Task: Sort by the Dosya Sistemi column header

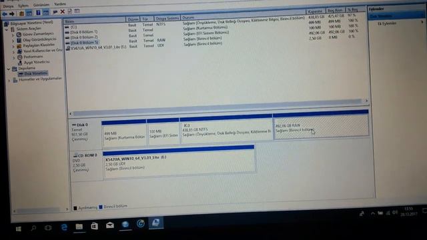Action: point(167,18)
